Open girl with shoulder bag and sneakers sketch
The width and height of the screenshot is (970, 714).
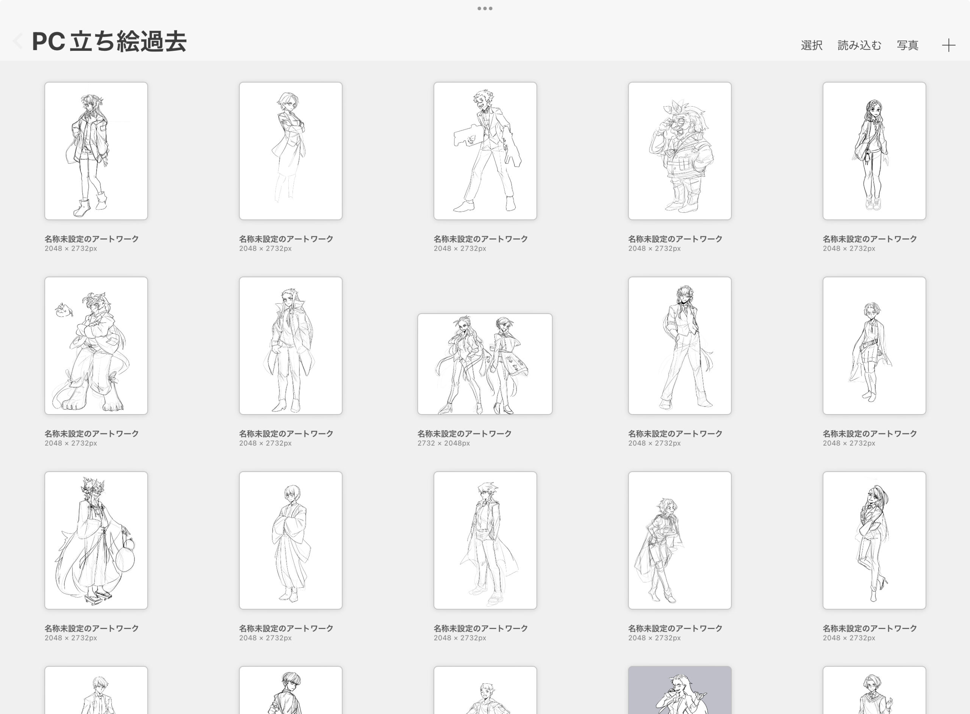point(874,151)
